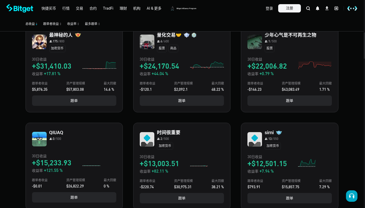Open the search icon in header
This screenshot has height=208, width=365.
308,8
